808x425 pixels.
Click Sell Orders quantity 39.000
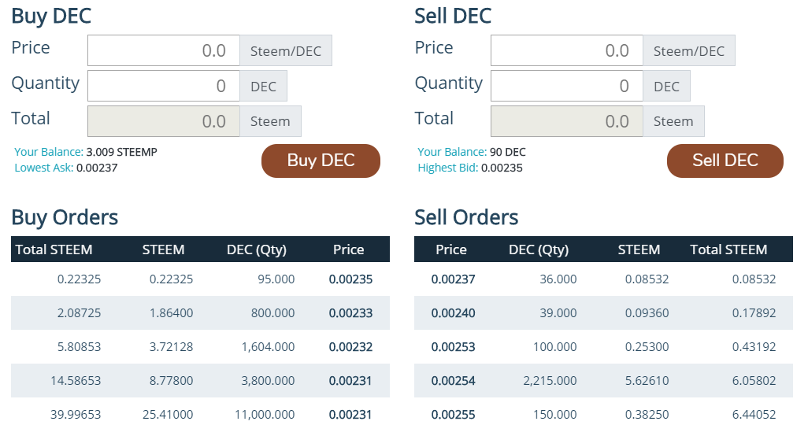[x=558, y=313]
